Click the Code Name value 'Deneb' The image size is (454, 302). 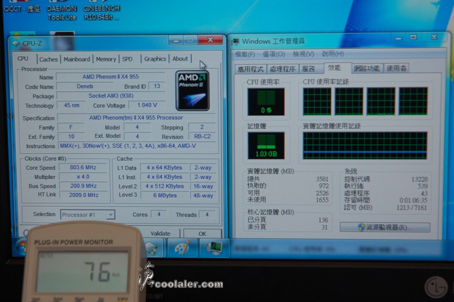(x=85, y=86)
